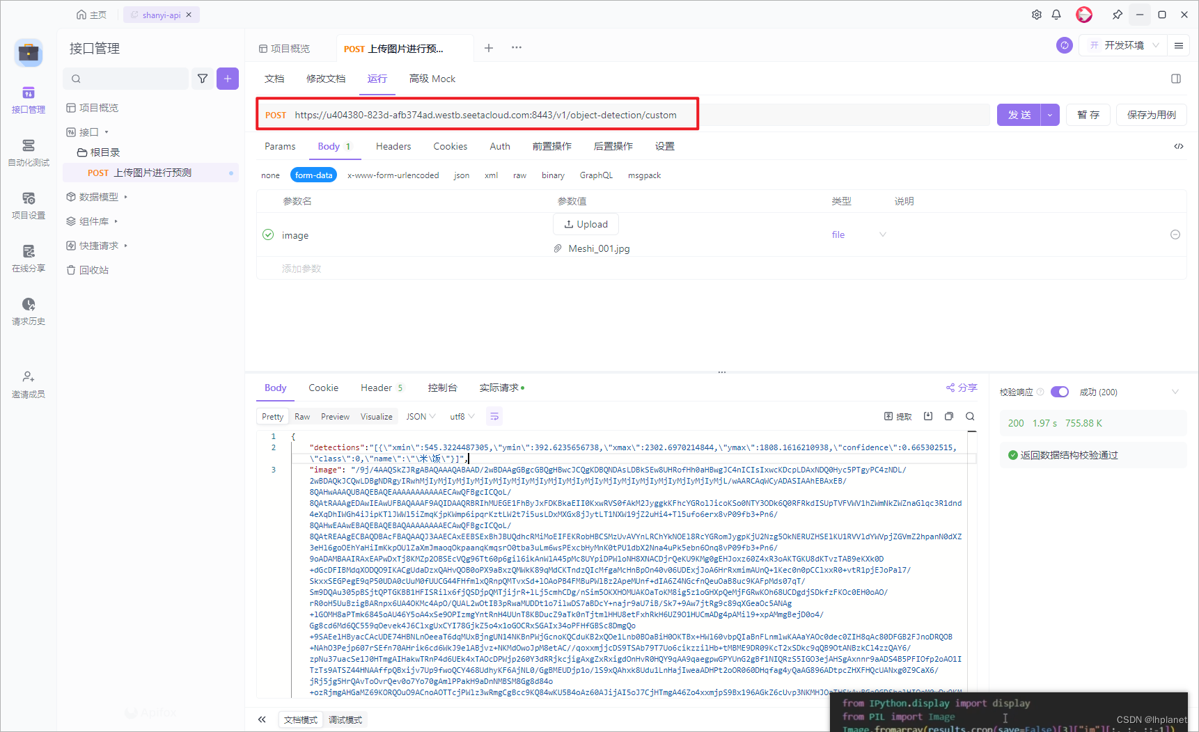Select 项目概览 in the tree
The height and width of the screenshot is (732, 1199).
coord(92,108)
